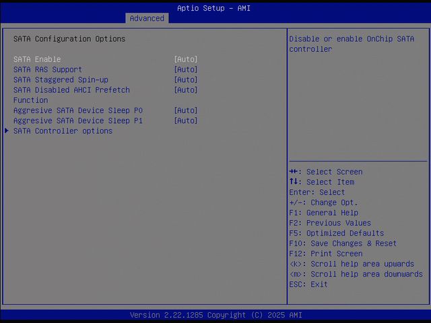Click the +/-: Change Opt. hint

click(x=323, y=203)
